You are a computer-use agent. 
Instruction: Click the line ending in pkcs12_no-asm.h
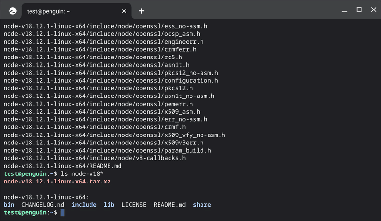click(x=111, y=73)
